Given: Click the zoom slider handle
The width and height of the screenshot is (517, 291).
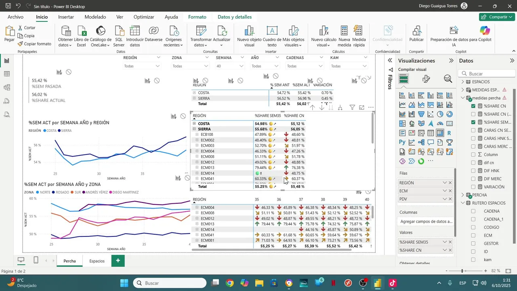Looking at the screenshot, I should click(462, 271).
